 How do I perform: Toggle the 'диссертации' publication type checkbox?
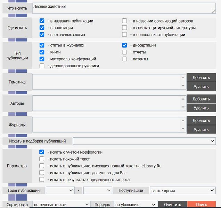tap(124, 45)
